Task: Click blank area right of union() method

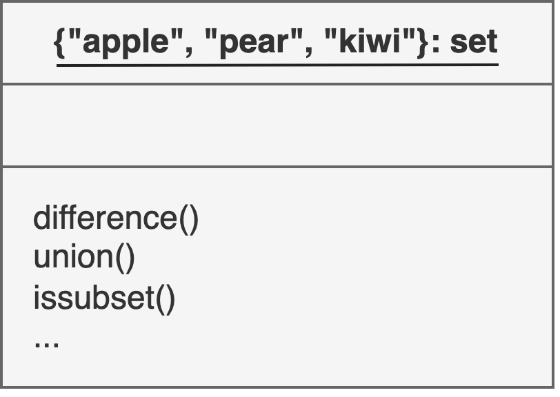Action: [343, 258]
